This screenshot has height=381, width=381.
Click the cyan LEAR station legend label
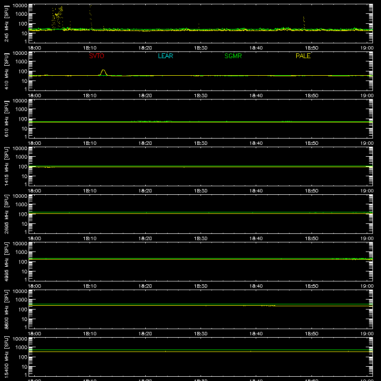165,56
